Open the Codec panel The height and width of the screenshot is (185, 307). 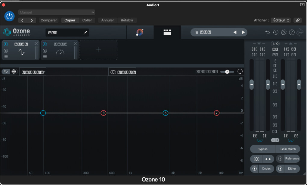[266, 168]
